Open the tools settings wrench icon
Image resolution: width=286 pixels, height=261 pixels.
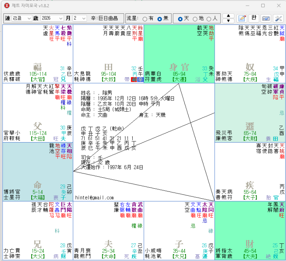(278, 18)
